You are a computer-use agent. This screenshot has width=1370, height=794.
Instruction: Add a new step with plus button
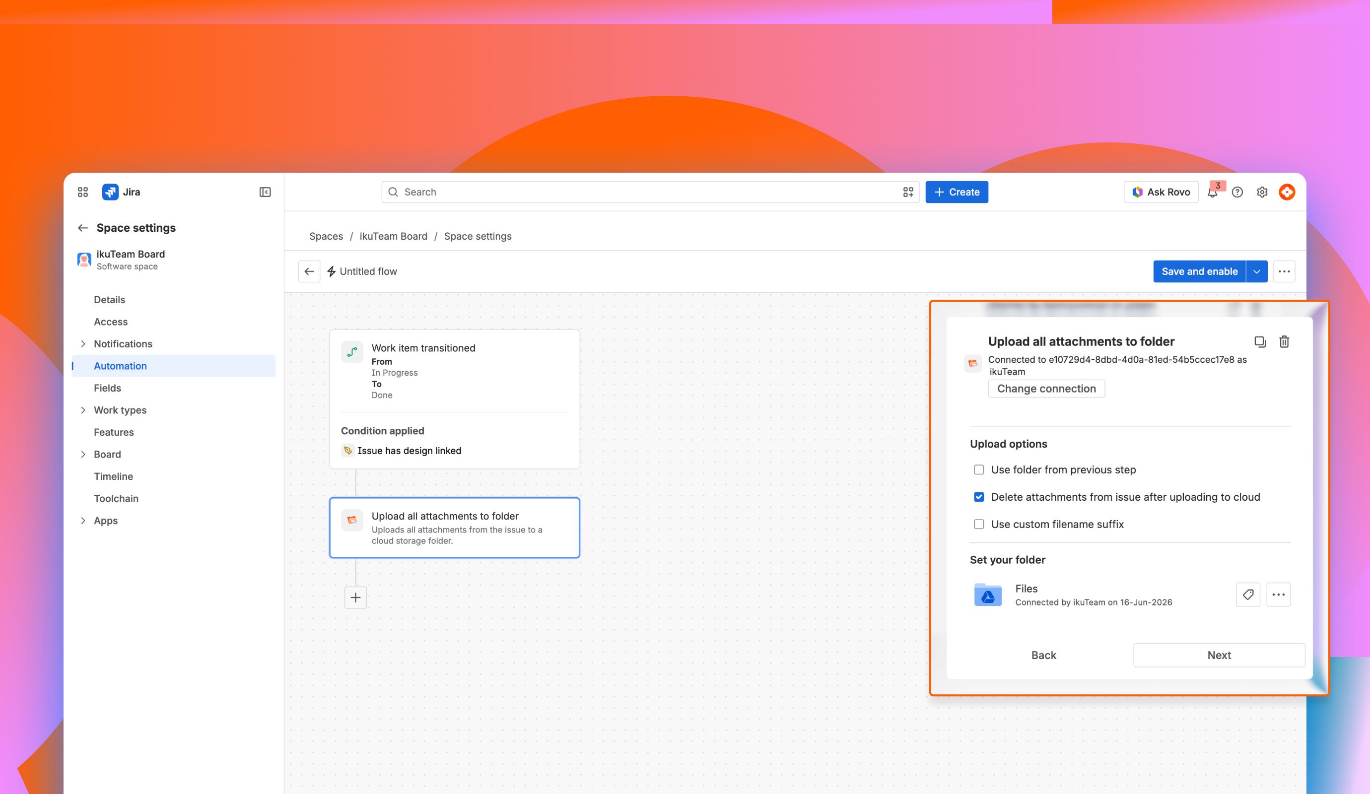coord(355,597)
